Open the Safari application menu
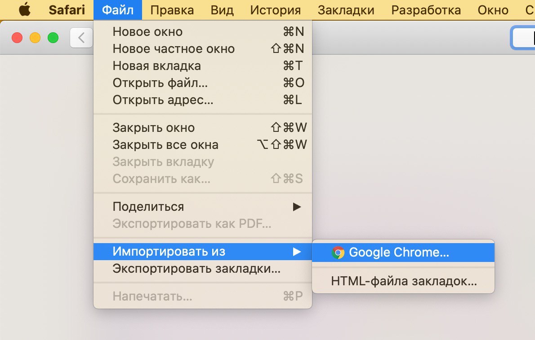The height and width of the screenshot is (340, 535). [67, 10]
